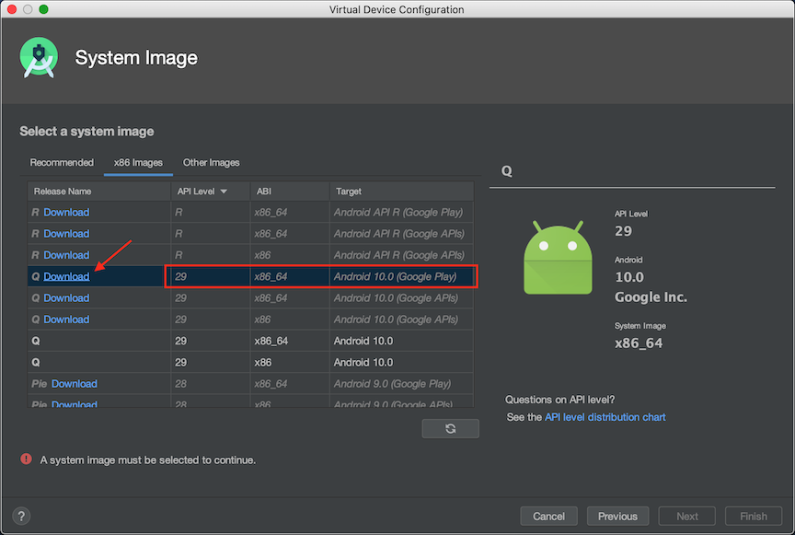Image resolution: width=795 pixels, height=535 pixels.
Task: Refresh the system image list
Action: 450,427
